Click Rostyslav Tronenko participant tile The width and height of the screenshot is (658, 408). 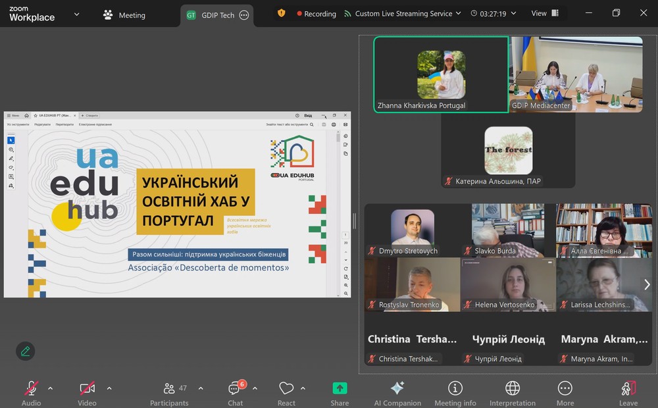(412, 284)
